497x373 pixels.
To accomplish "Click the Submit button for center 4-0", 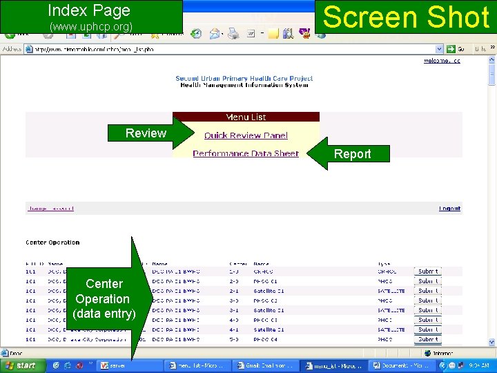I will click(427, 320).
